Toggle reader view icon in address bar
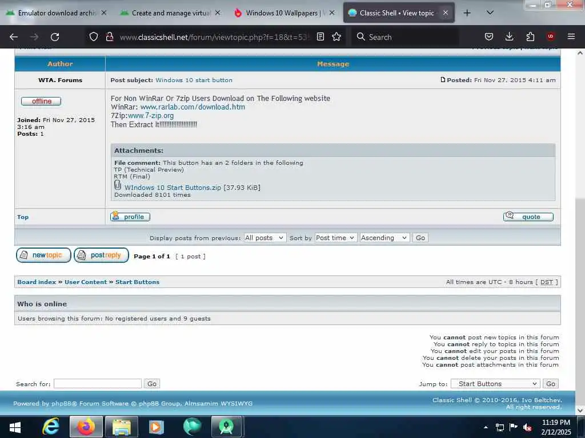This screenshot has height=438, width=585. coord(320,36)
